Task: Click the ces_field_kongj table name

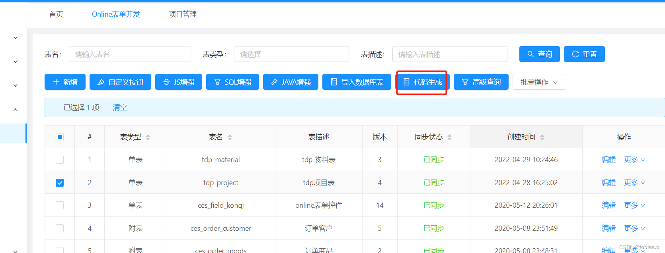Action: click(221, 205)
